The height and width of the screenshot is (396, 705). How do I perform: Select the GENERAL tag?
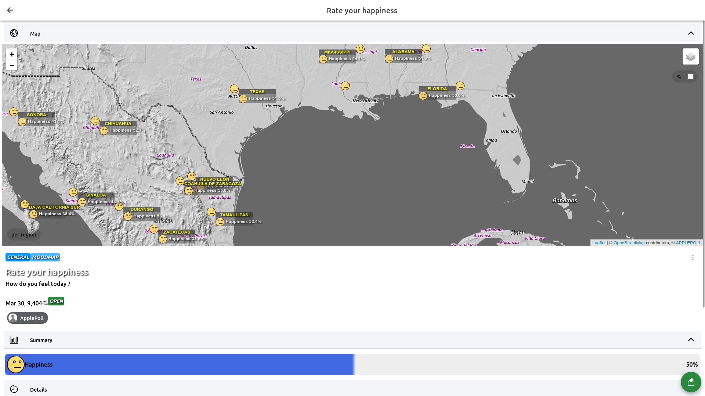18,257
